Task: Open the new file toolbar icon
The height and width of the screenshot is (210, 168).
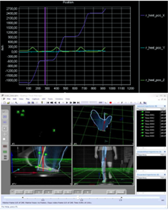Action: (x=4, y=103)
